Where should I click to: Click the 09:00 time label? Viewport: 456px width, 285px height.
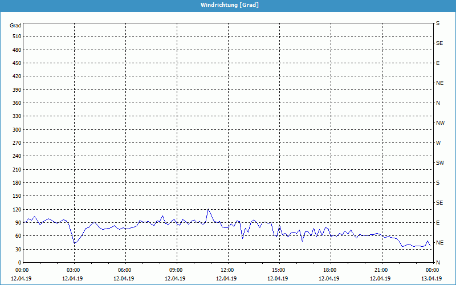[x=176, y=270]
